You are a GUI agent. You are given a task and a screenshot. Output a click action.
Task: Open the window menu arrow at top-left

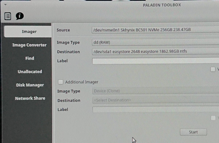coord(6,5)
